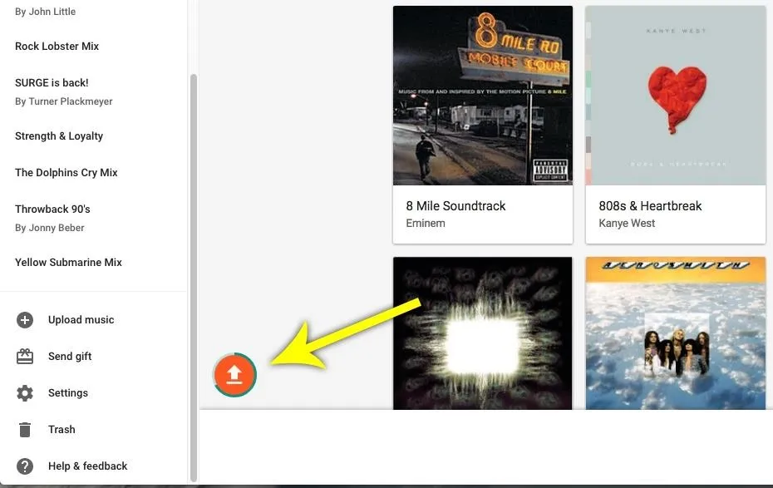Viewport: 773px width, 488px height.
Task: Open the 808s & Heartbreak album cover
Action: tap(676, 96)
